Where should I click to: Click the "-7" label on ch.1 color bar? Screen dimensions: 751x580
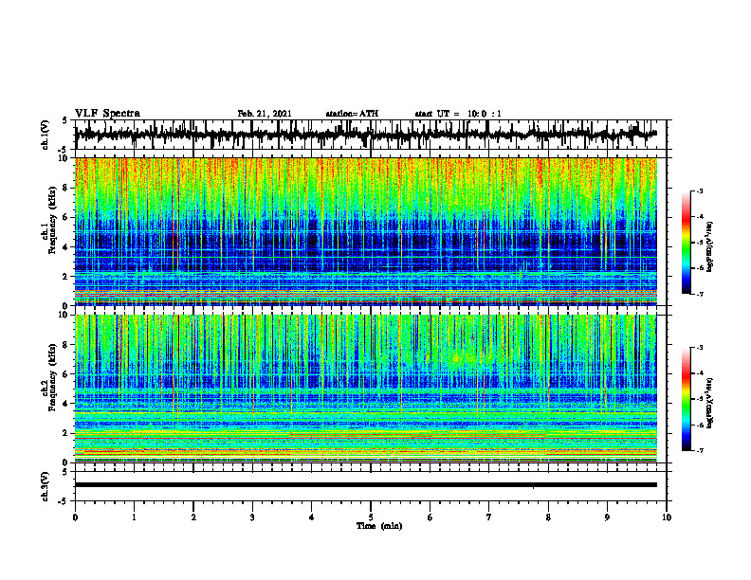(x=699, y=294)
